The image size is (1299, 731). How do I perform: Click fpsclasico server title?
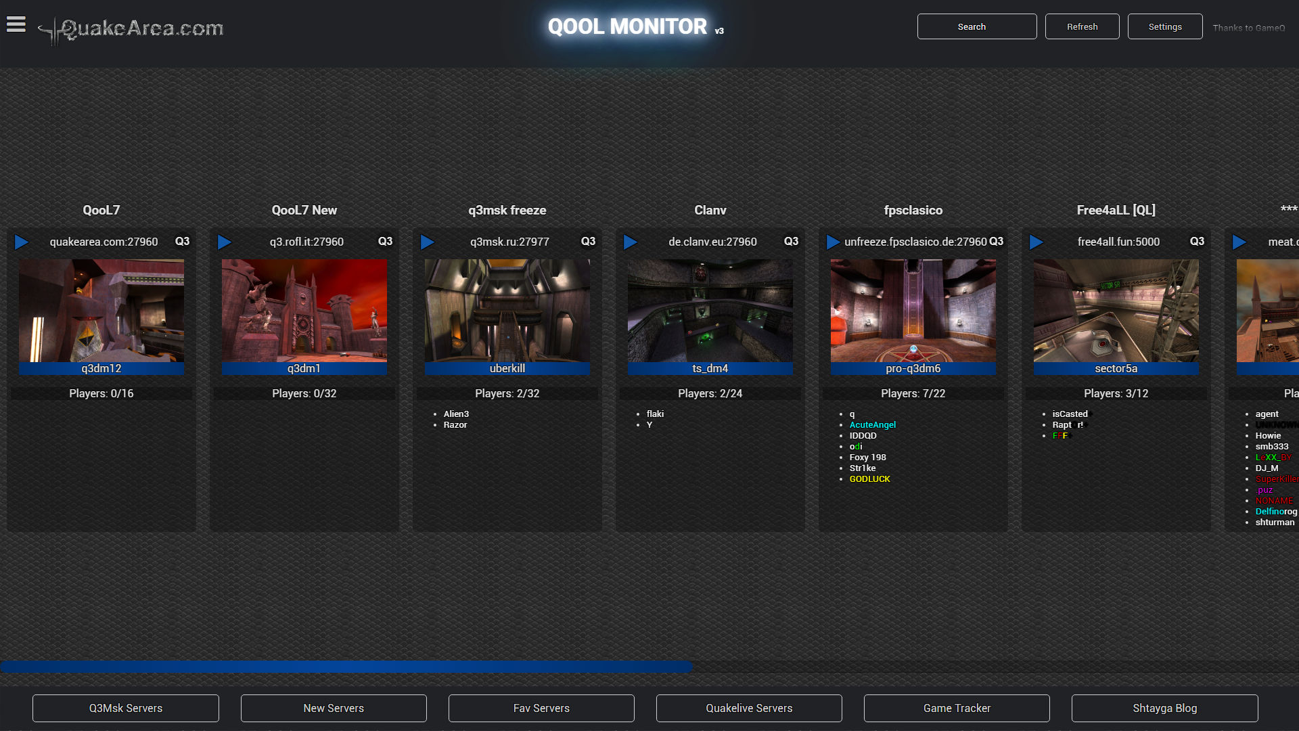pos(913,211)
